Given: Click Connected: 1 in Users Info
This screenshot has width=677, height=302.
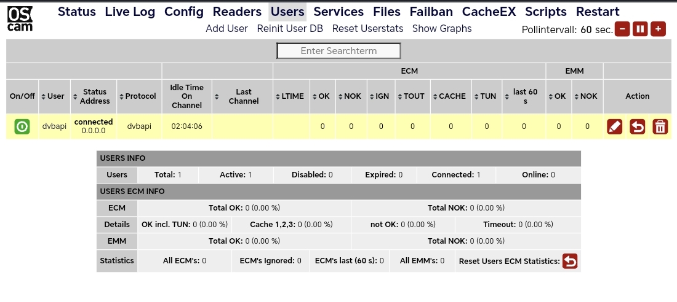Looking at the screenshot, I should (x=456, y=175).
